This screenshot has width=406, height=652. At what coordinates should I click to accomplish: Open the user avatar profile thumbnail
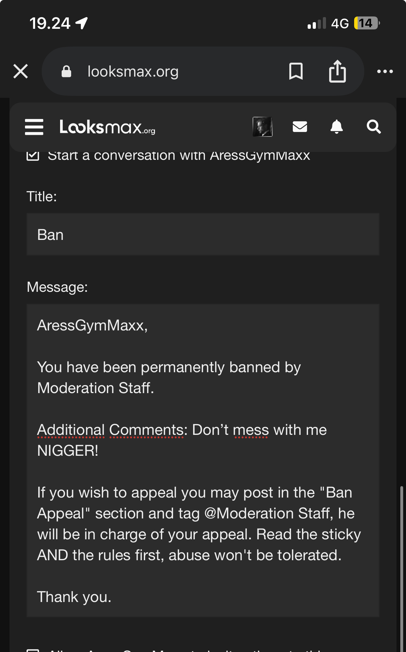[262, 127]
